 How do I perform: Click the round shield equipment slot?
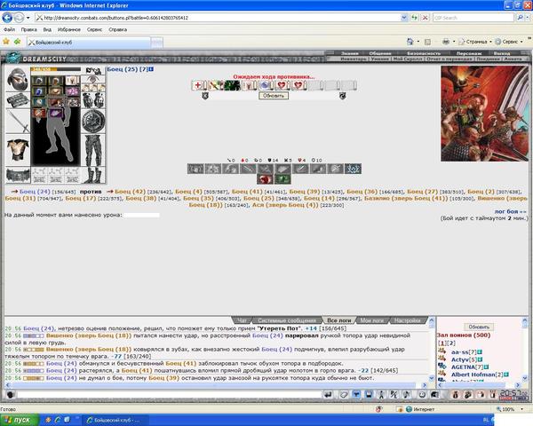[93, 122]
